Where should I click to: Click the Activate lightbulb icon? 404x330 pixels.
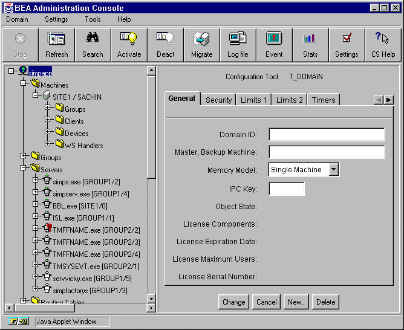coord(129,39)
